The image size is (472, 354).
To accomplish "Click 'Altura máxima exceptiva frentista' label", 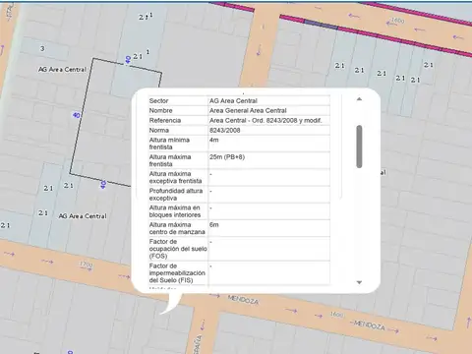I will pos(175,177).
